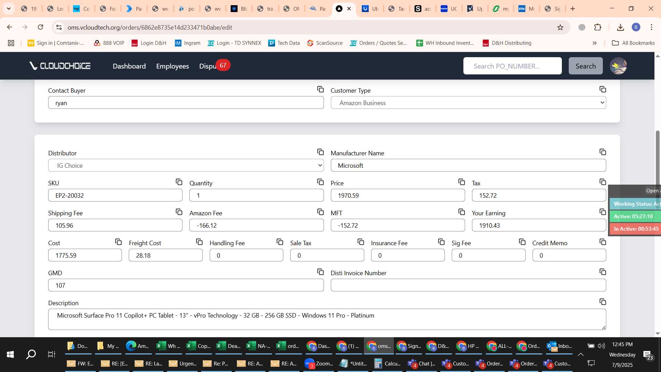This screenshot has height=372, width=661.
Task: Copy the Distributor field value
Action: click(x=320, y=152)
